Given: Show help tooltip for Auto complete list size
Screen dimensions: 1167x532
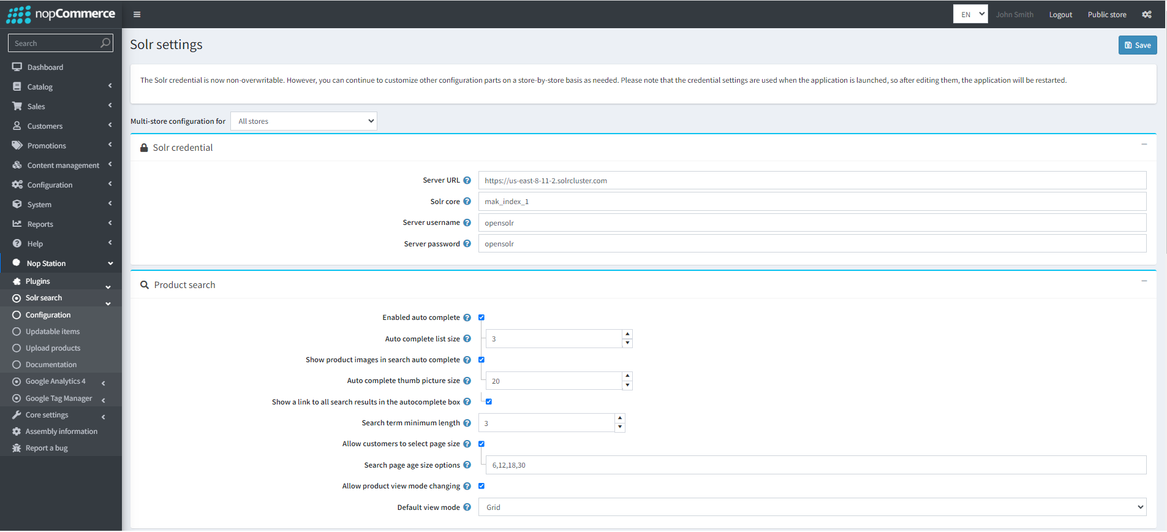Looking at the screenshot, I should point(467,338).
